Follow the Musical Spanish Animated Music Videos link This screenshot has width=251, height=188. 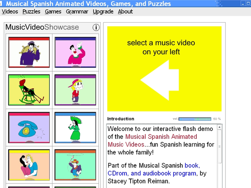pyautogui.click(x=152, y=140)
